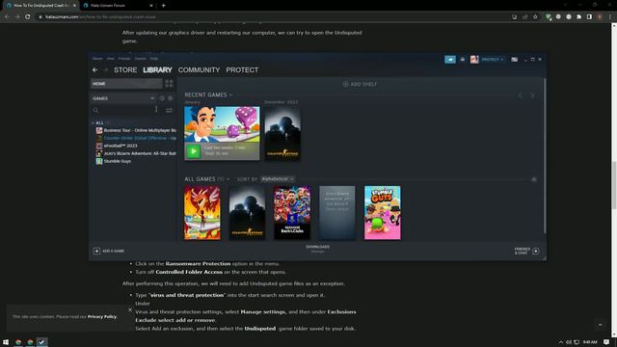
Task: Open FRIENDS & CHAT button
Action: pos(526,251)
